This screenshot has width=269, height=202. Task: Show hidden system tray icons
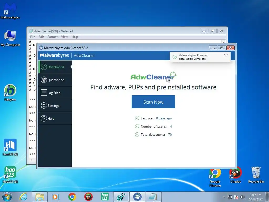pos(223,197)
